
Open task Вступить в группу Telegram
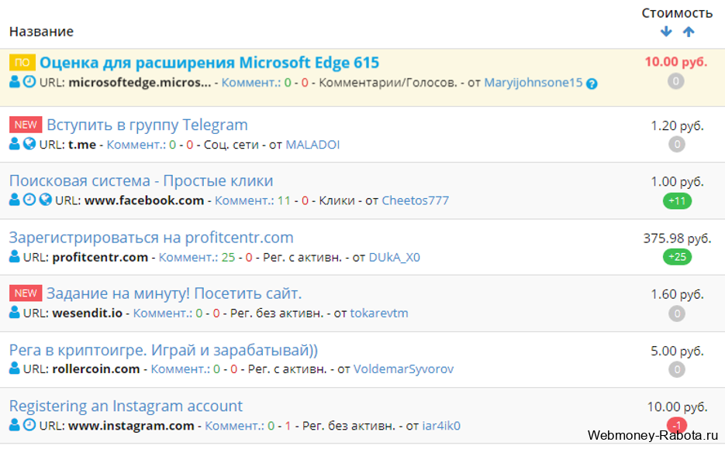(147, 125)
